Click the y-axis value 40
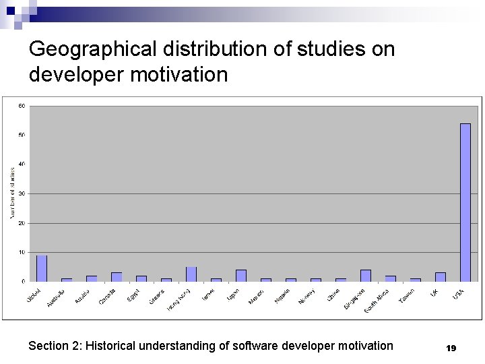Viewport: 485px width, 364px height. point(22,164)
